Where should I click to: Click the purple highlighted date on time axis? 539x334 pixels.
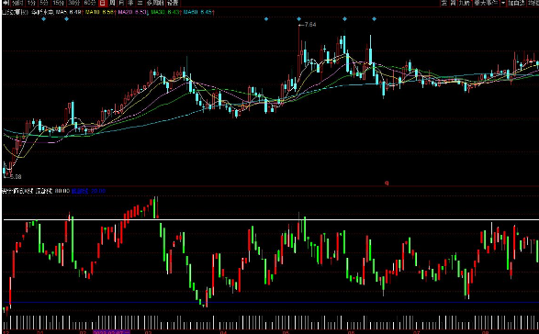point(111,332)
